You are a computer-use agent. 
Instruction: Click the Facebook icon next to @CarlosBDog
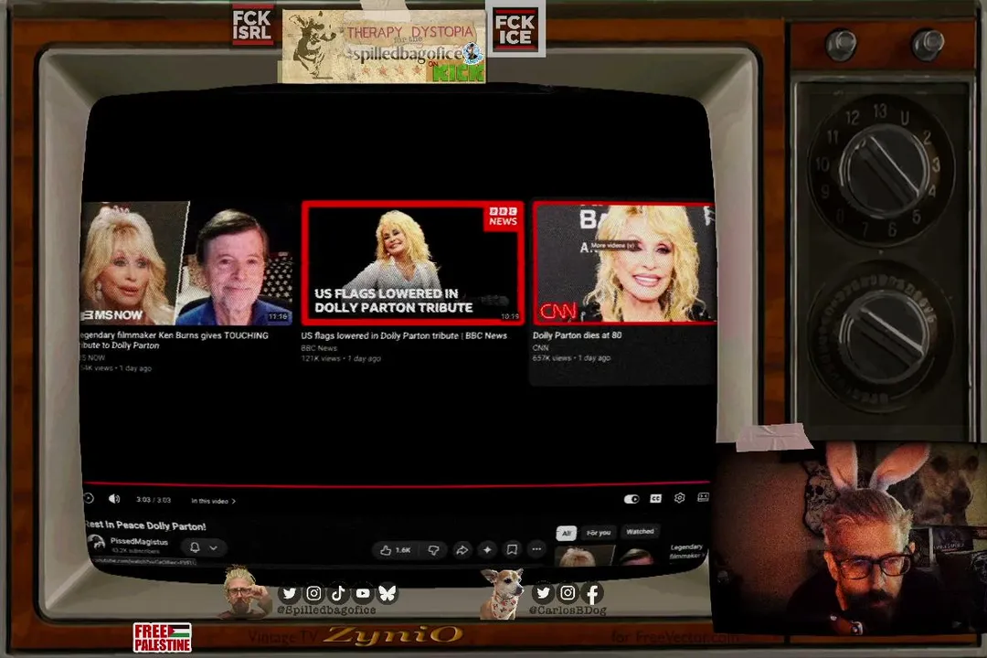pos(592,592)
